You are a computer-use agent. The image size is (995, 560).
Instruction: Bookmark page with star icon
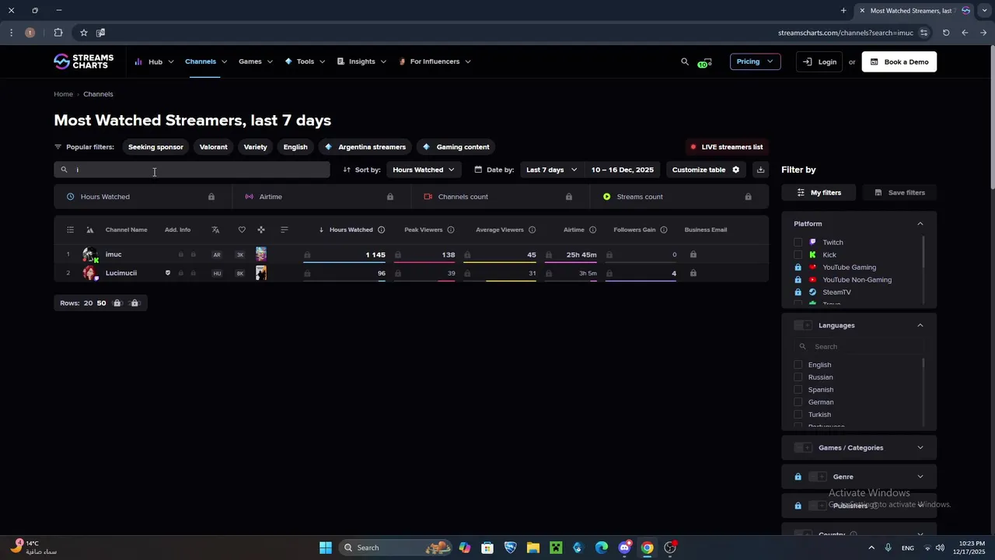coord(83,33)
